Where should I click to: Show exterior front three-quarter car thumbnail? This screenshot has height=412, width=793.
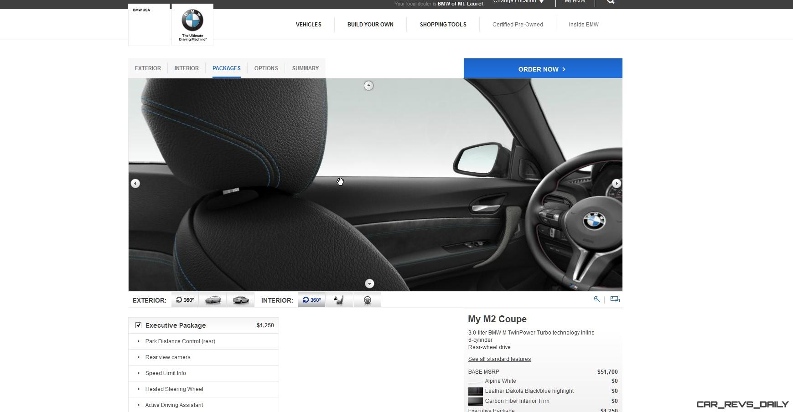(x=213, y=300)
